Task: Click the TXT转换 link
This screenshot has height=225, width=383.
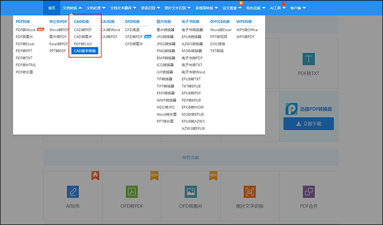Action: [217, 51]
